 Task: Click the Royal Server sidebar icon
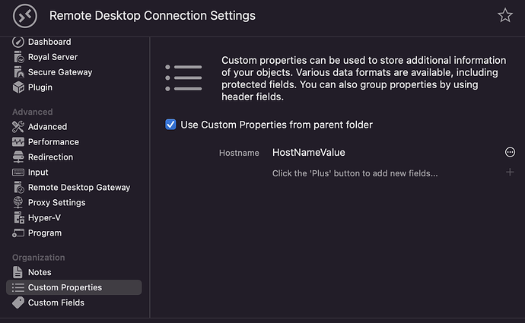[19, 57]
